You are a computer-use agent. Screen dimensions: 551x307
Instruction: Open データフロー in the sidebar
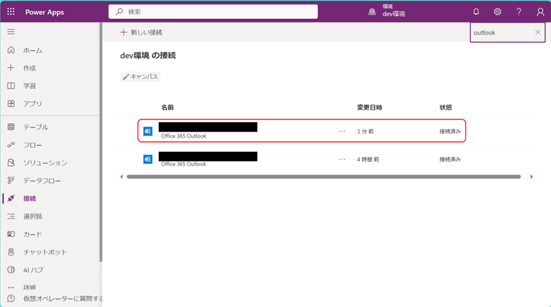coord(42,181)
